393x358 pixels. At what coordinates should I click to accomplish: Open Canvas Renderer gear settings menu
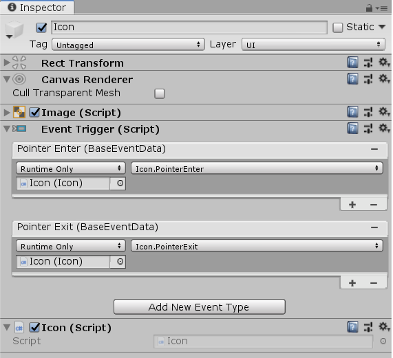(384, 79)
